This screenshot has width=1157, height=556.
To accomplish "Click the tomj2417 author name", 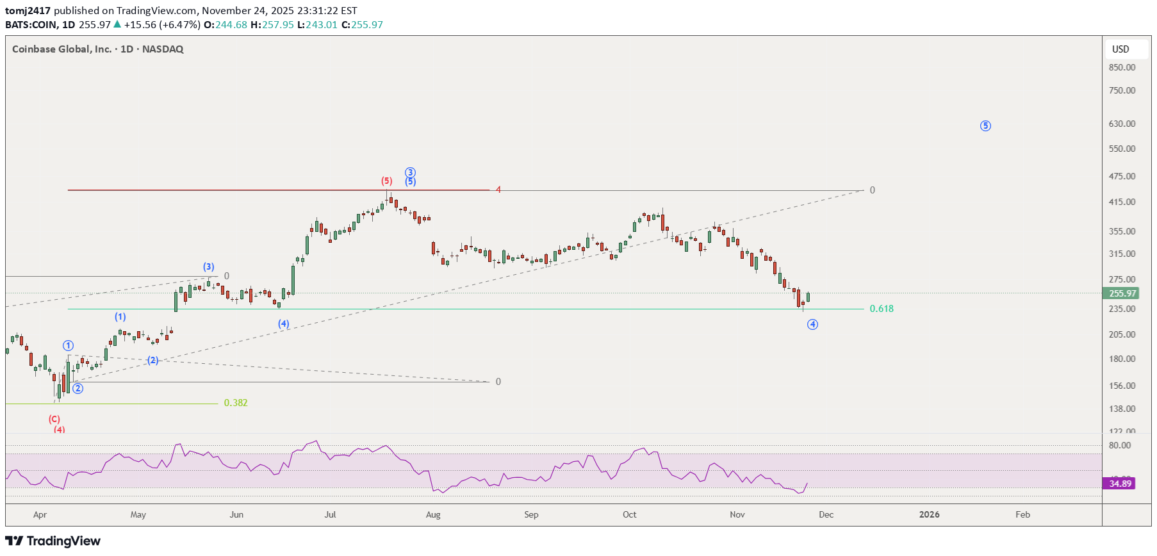I will [28, 11].
